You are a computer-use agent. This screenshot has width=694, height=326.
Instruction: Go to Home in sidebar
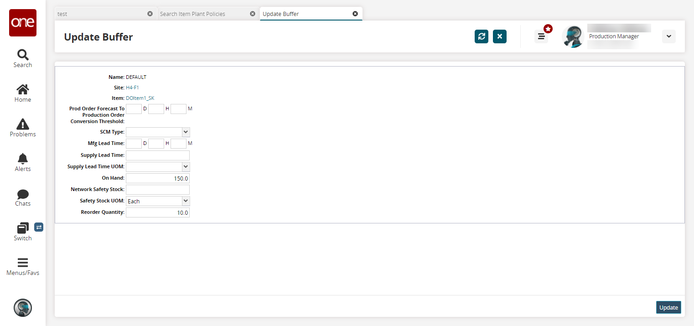tap(23, 93)
